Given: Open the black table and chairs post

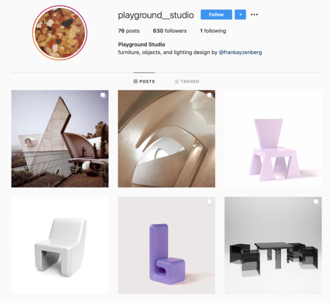Looking at the screenshot, I should (x=273, y=245).
